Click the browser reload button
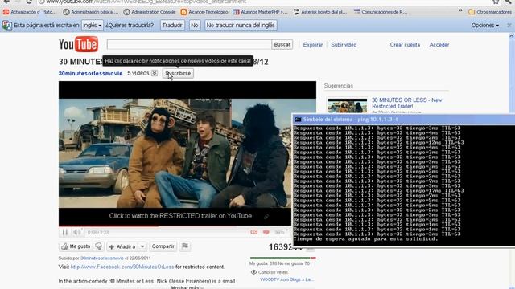This screenshot has height=289, width=515. coord(29,2)
